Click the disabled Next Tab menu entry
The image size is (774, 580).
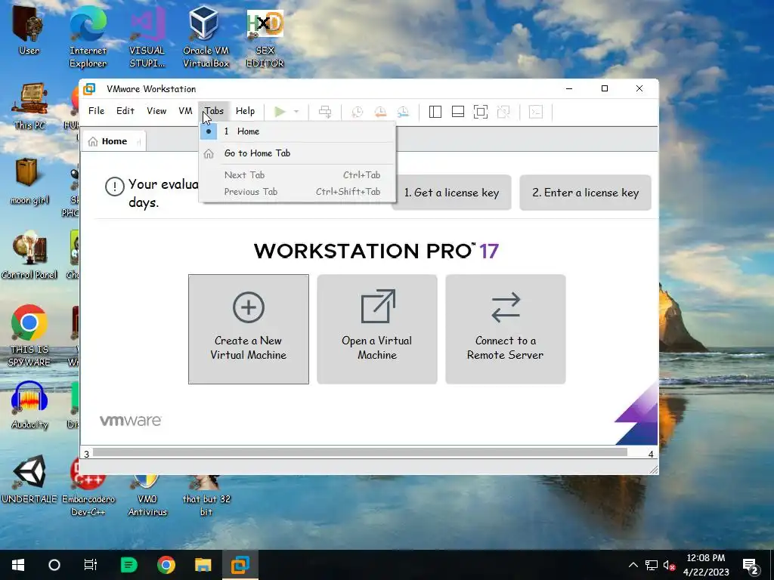click(296, 175)
